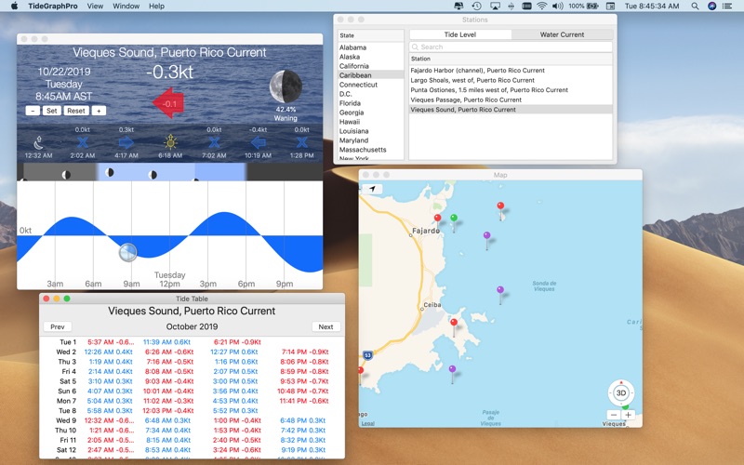Click the Station column header

pos(511,59)
